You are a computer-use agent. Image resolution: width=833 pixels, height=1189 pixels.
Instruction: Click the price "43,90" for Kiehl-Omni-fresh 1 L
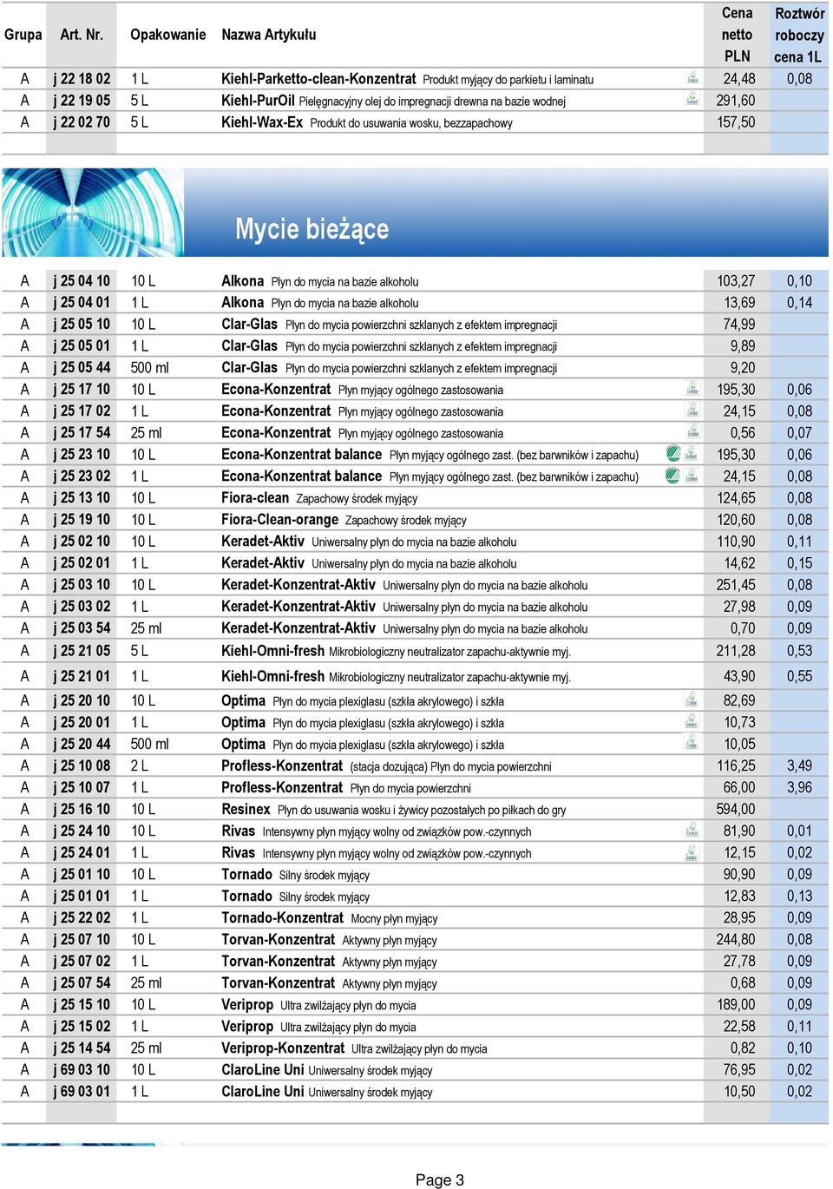[739, 675]
